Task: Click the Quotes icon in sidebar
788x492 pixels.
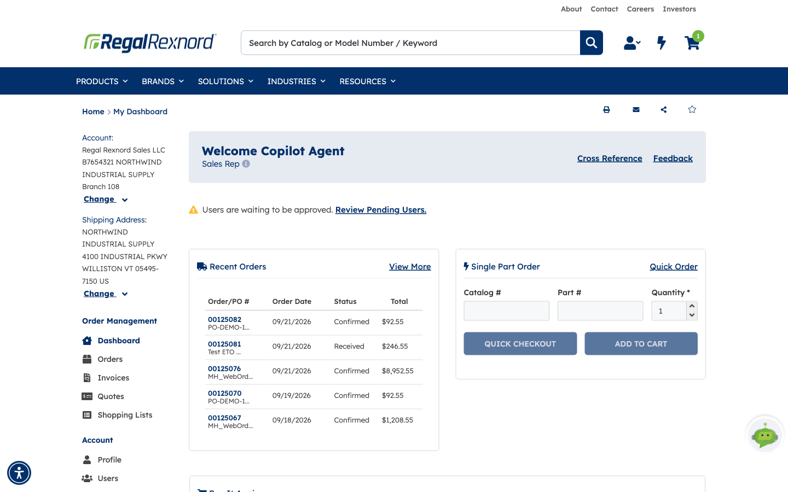Action: point(87,396)
